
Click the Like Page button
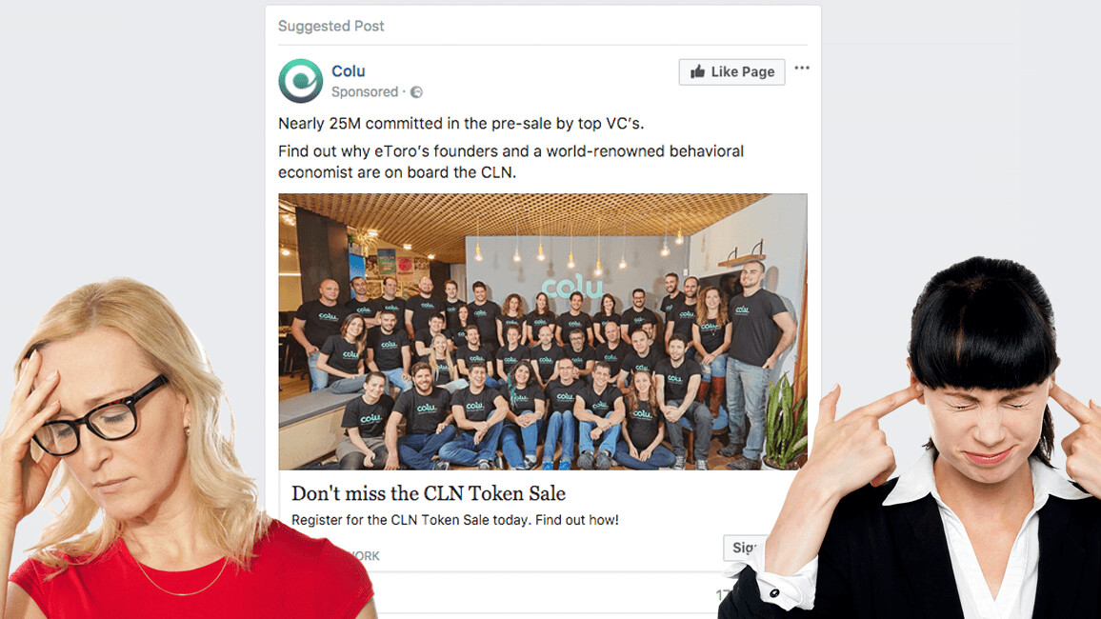731,71
